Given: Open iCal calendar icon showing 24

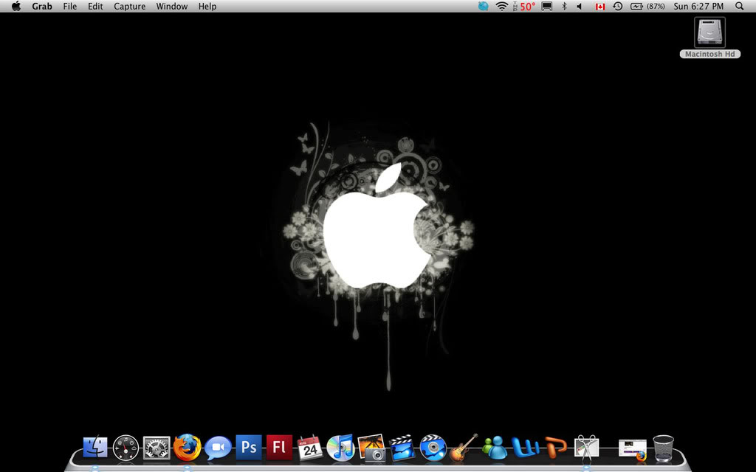Looking at the screenshot, I should pos(310,448).
